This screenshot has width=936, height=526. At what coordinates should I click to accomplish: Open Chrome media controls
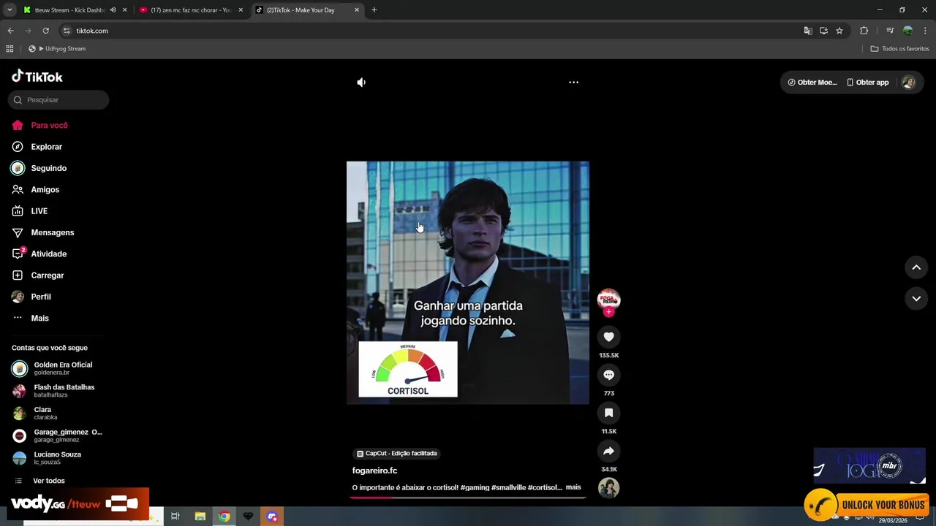890,31
